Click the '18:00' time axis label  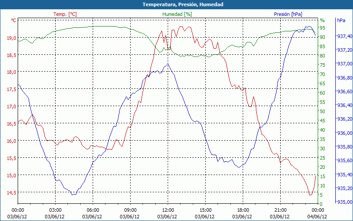coord(243,210)
